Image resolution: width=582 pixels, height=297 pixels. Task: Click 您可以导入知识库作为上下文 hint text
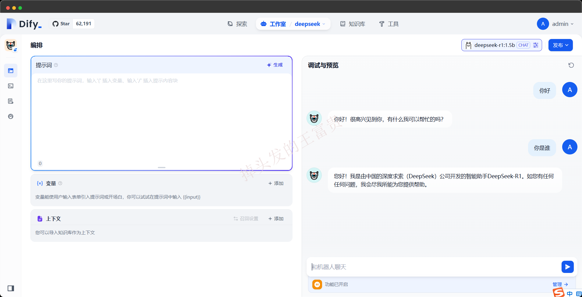(x=65, y=232)
